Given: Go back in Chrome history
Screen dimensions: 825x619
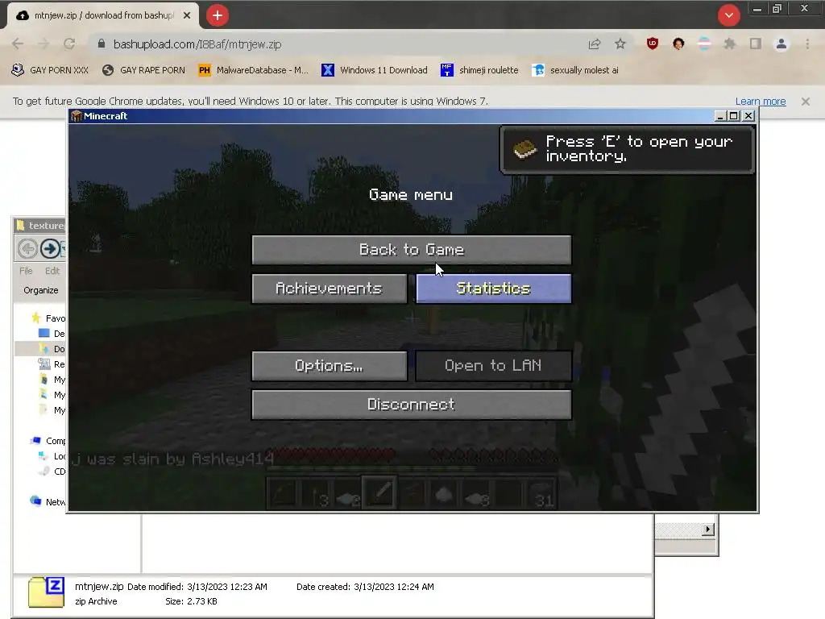Looking at the screenshot, I should [x=18, y=44].
